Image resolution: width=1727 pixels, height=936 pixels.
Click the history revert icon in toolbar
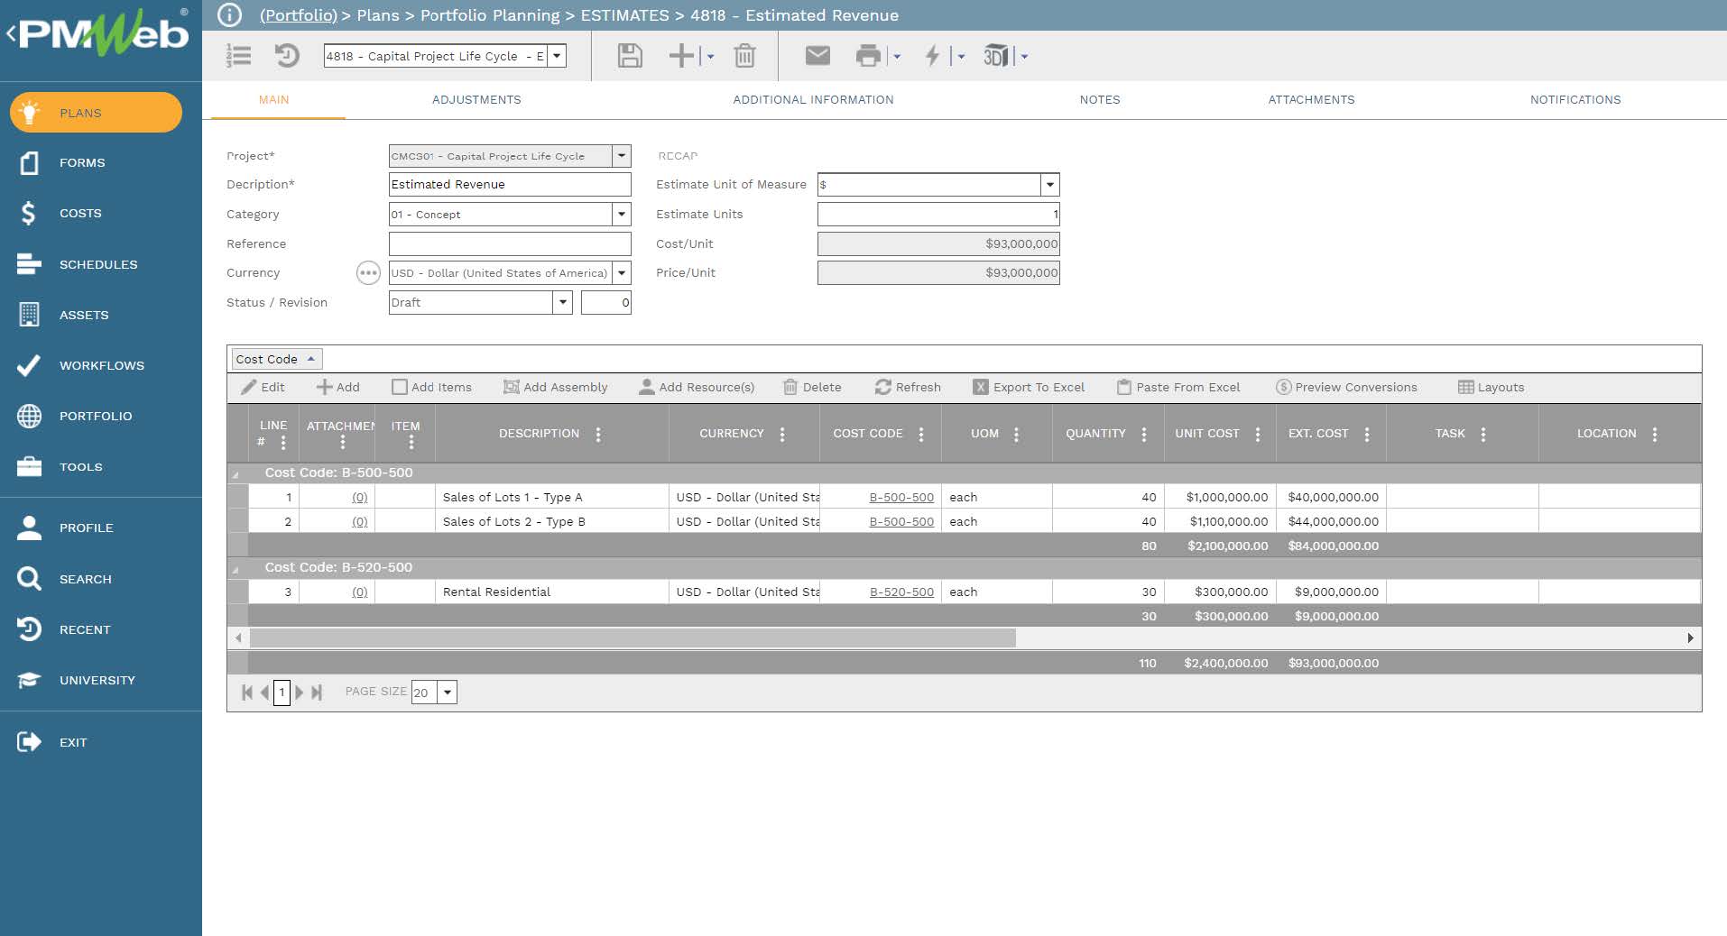tap(286, 56)
